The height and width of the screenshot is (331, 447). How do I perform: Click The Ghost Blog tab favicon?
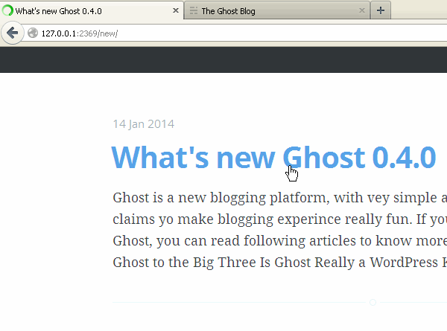point(194,10)
